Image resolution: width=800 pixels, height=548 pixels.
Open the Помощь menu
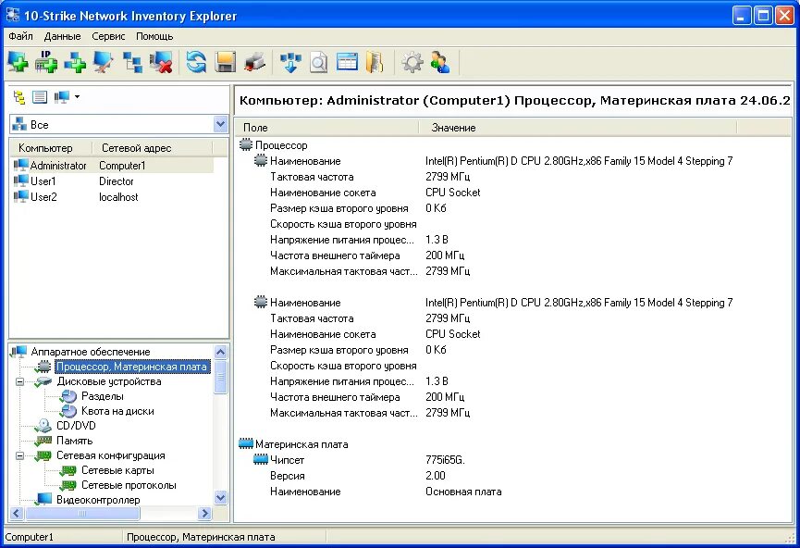[x=154, y=36]
